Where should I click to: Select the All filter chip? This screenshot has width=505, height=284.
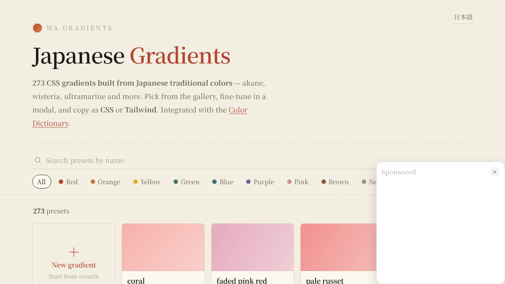(42, 182)
